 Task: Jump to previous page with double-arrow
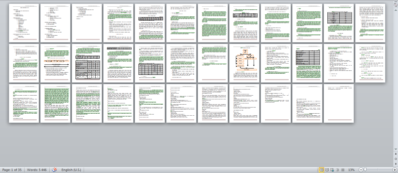(x=396, y=154)
